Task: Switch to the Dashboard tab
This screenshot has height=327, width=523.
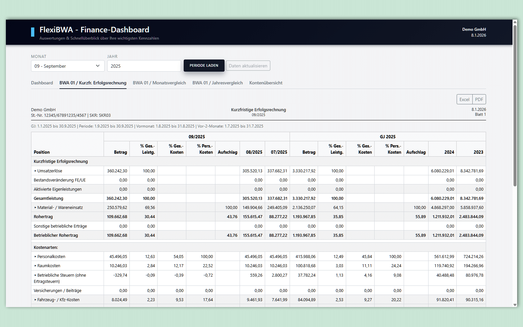Action: click(x=42, y=83)
